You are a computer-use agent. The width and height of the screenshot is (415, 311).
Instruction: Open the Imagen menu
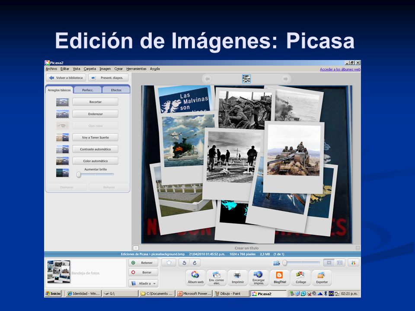[105, 69]
